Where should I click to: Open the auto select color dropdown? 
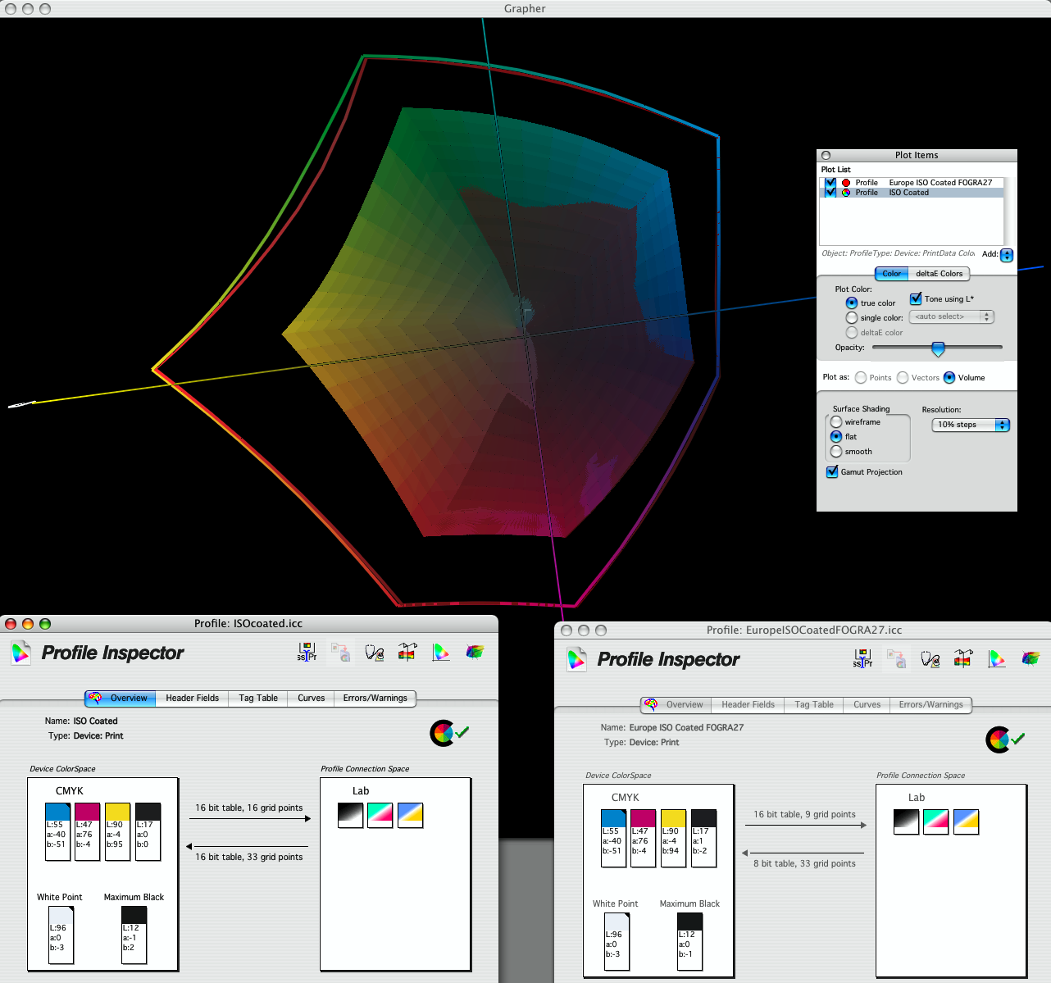pyautogui.click(x=952, y=316)
